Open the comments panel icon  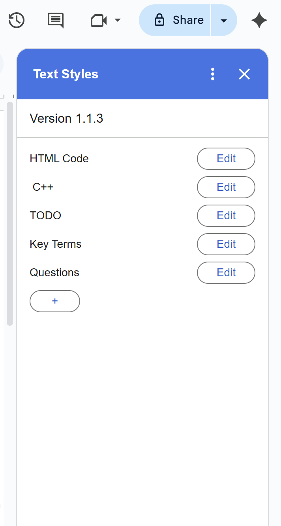pos(55,20)
